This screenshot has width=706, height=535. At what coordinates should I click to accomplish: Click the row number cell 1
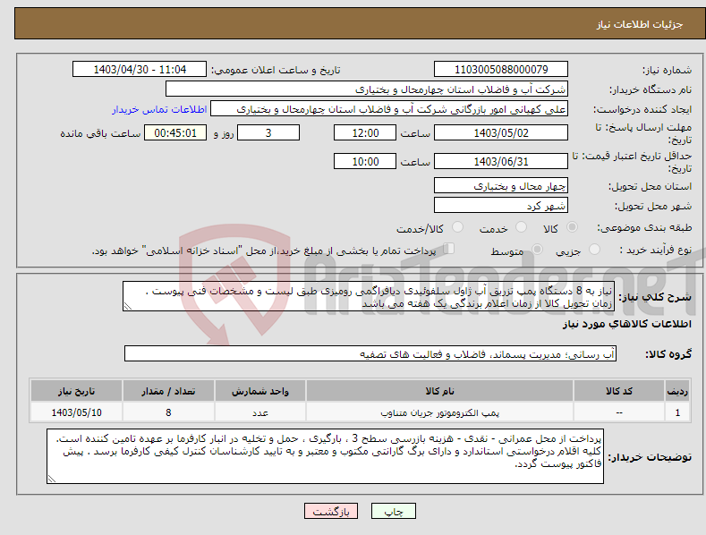click(x=677, y=412)
